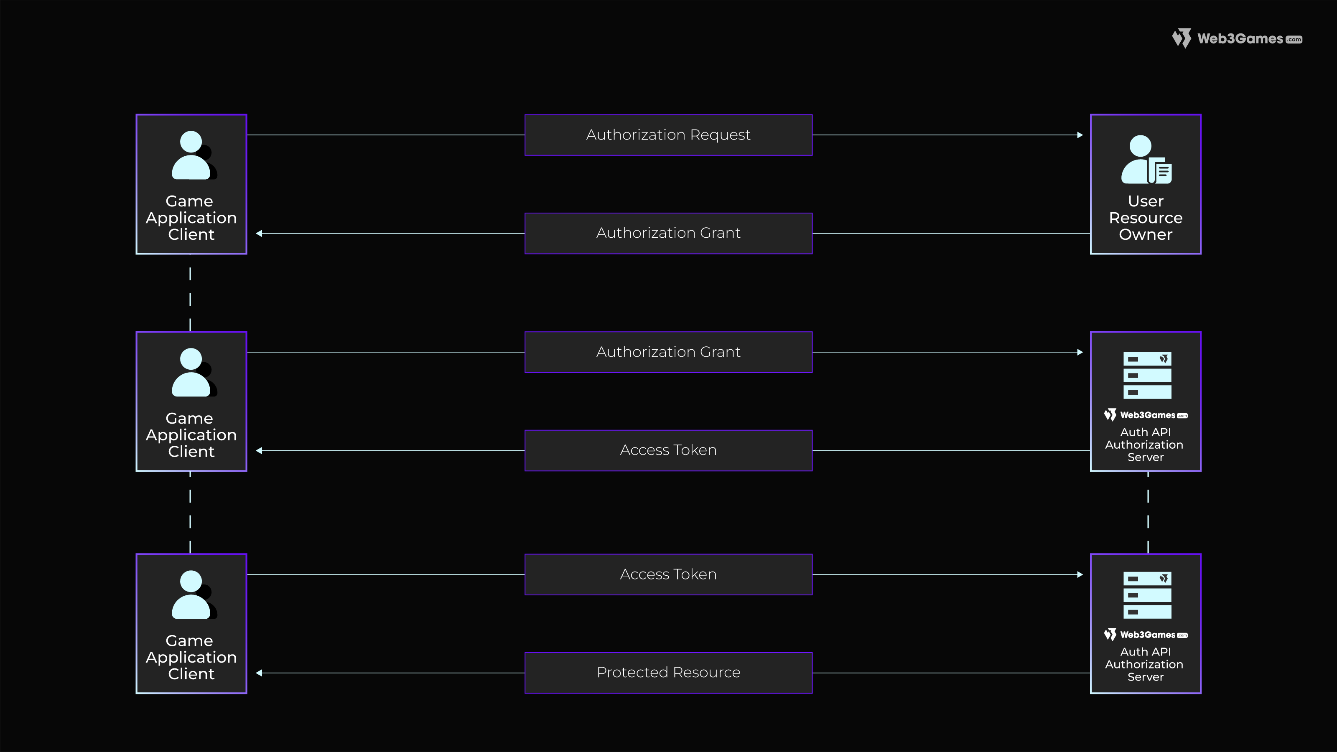Click the User Resource Owner person icon
Screen dimensions: 1337x752
coord(1146,160)
